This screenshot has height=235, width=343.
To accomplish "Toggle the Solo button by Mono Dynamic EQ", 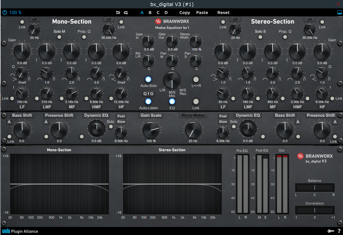I will (x=111, y=126).
